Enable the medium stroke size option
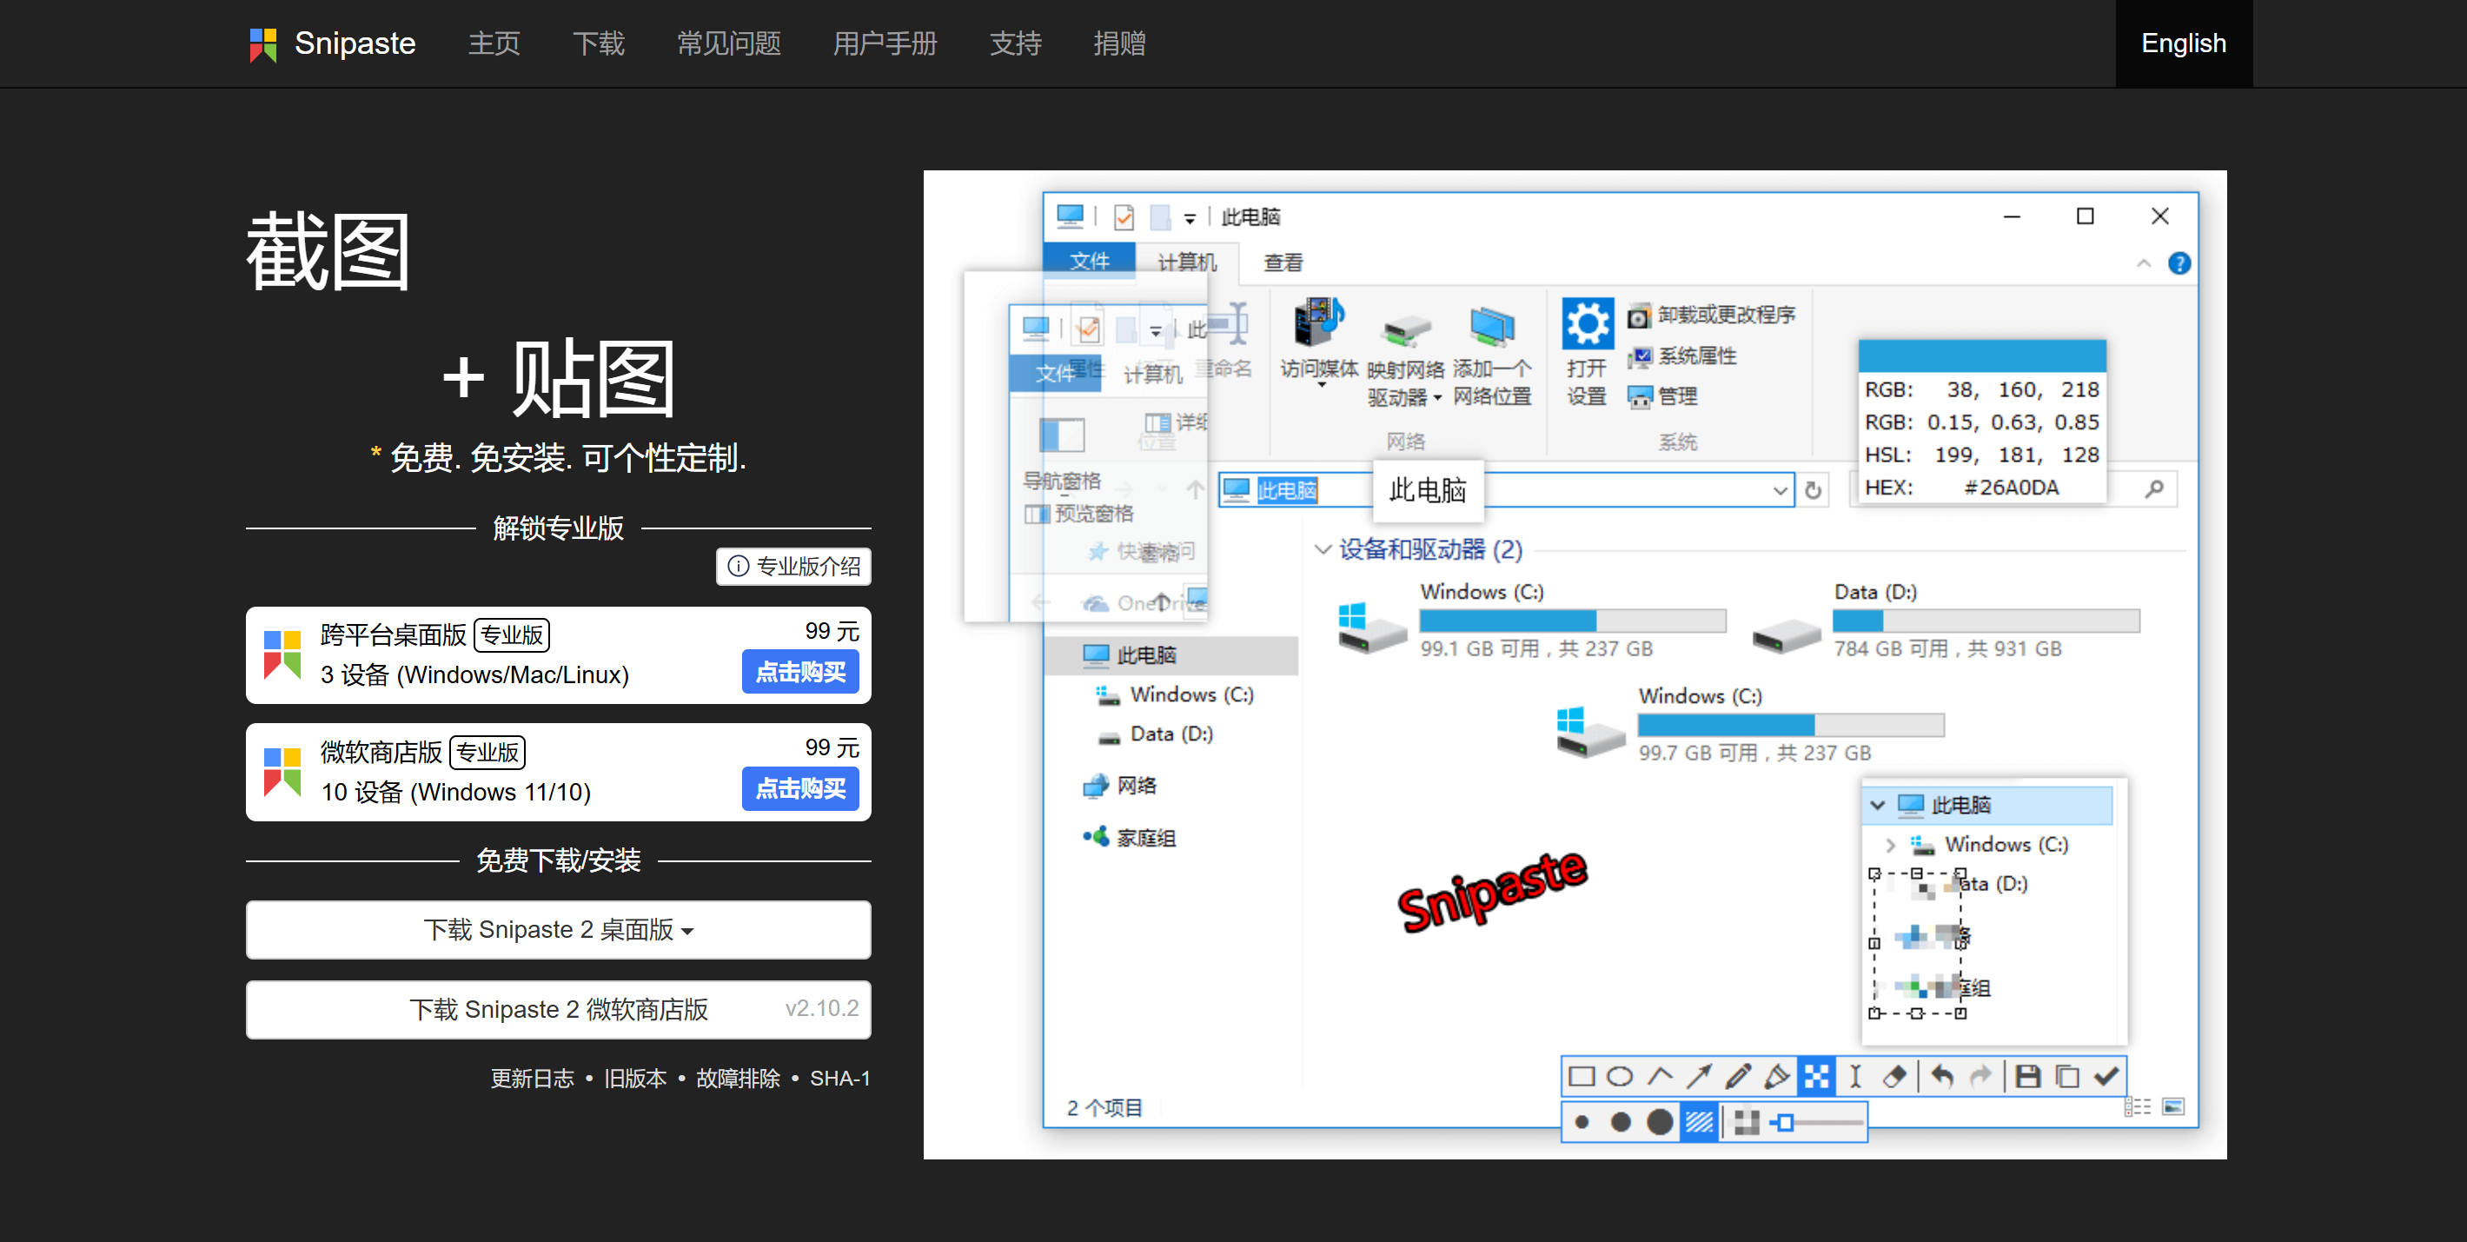2467x1242 pixels. coord(1621,1121)
